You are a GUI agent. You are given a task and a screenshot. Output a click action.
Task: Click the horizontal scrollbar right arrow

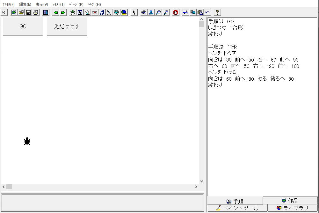coord(196,187)
